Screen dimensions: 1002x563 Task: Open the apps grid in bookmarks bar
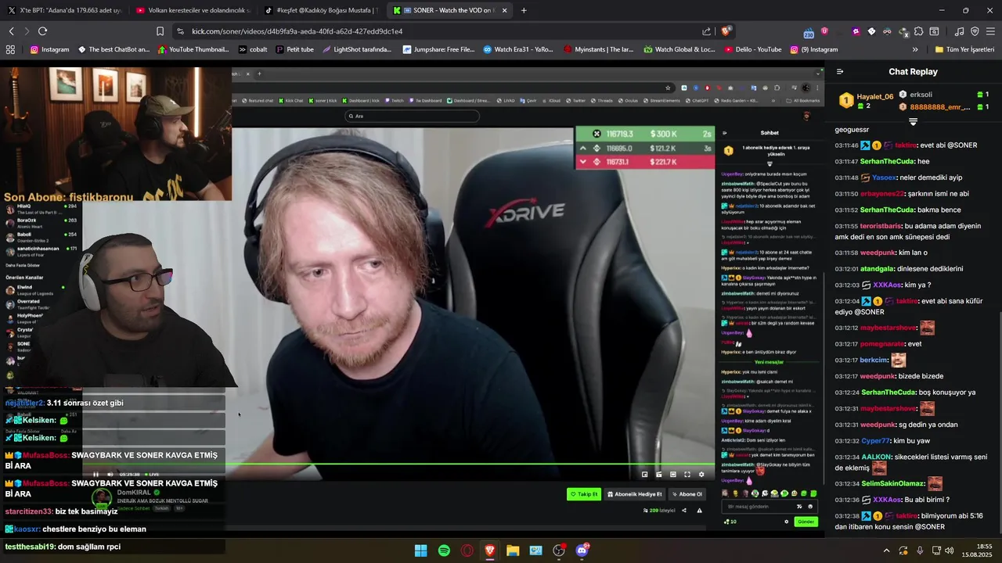[x=10, y=49]
